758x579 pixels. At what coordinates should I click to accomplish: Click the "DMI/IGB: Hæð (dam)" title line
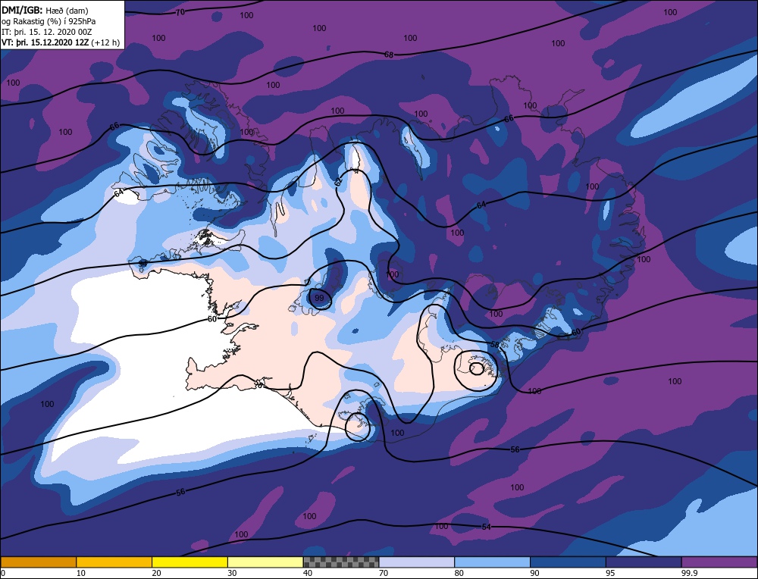point(45,10)
